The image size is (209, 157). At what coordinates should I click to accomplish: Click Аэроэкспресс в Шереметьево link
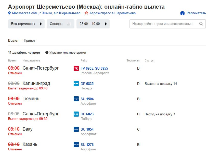tap(112, 13)
